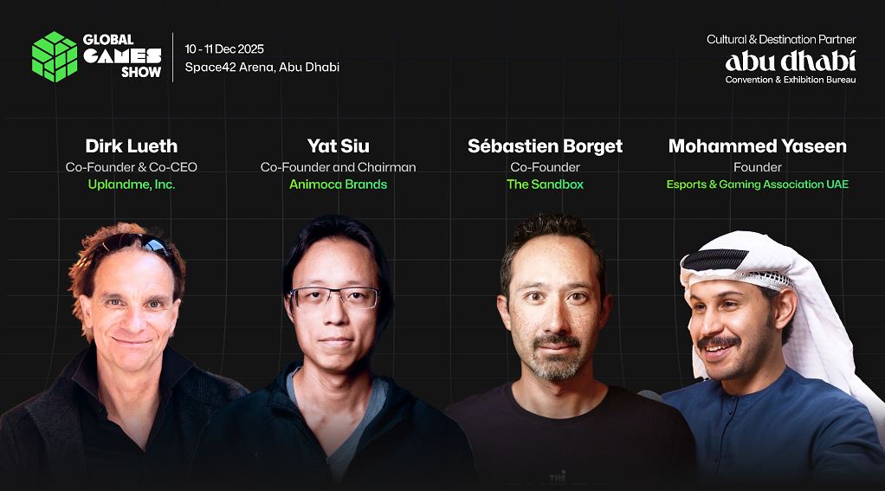Open The Sandbox company label

tap(545, 184)
